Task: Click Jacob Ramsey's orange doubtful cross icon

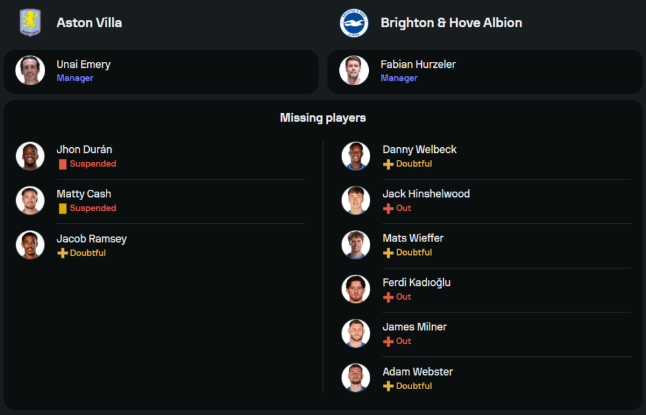Action: (x=63, y=253)
